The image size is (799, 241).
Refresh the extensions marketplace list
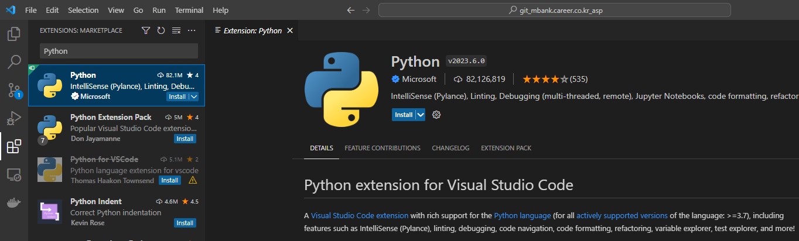[161, 30]
